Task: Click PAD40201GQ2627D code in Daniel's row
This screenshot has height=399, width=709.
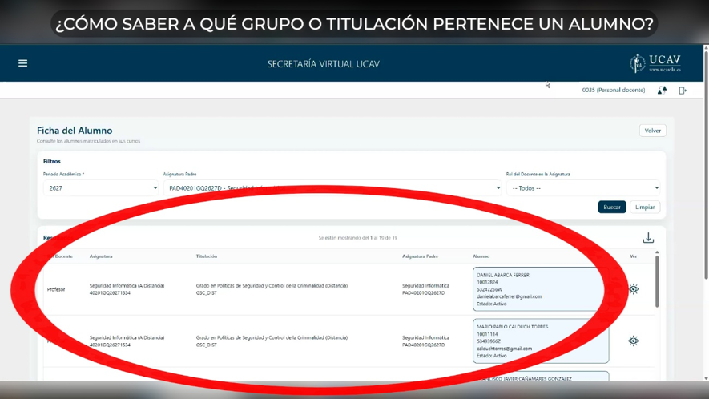Action: point(423,293)
